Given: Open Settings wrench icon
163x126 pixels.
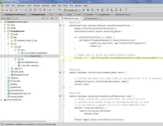Looking at the screenshot, I should pyautogui.click(x=98, y=10).
